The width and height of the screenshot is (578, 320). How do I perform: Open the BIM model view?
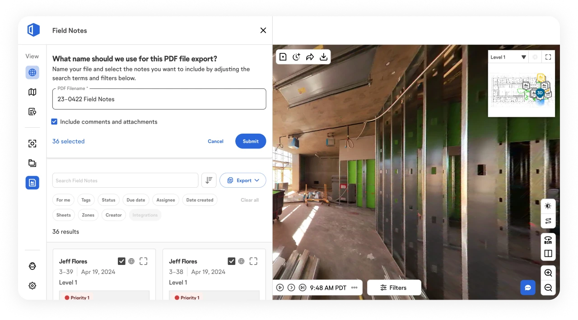pos(548,240)
